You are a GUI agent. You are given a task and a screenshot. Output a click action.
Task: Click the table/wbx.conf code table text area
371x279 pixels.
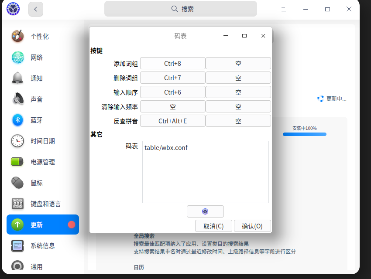pos(205,172)
